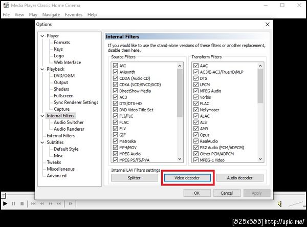Click the seek bar handle
The image size is (307, 227).
point(4,195)
